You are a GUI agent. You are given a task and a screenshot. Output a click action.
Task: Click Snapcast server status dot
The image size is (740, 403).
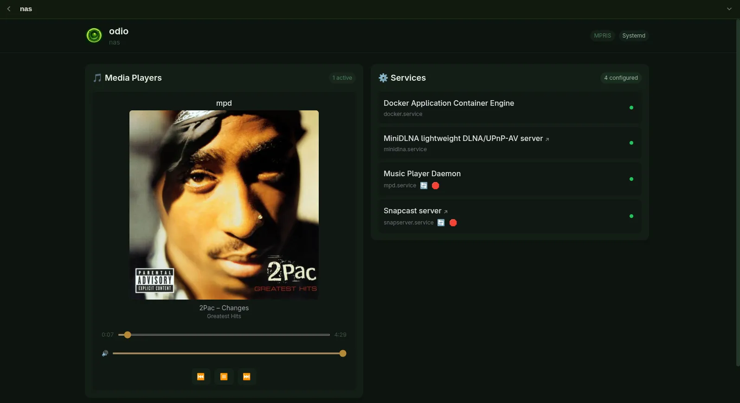631,216
